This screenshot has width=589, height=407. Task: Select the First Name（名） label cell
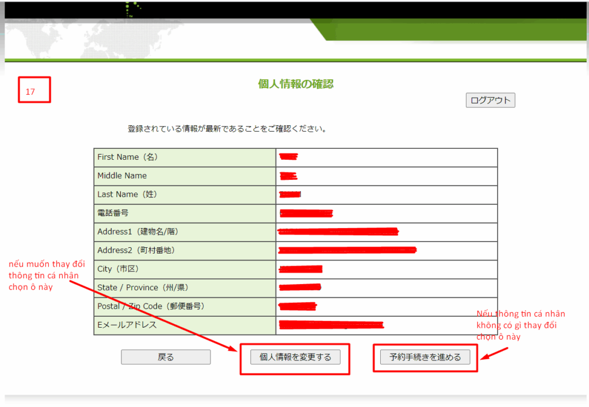point(185,158)
